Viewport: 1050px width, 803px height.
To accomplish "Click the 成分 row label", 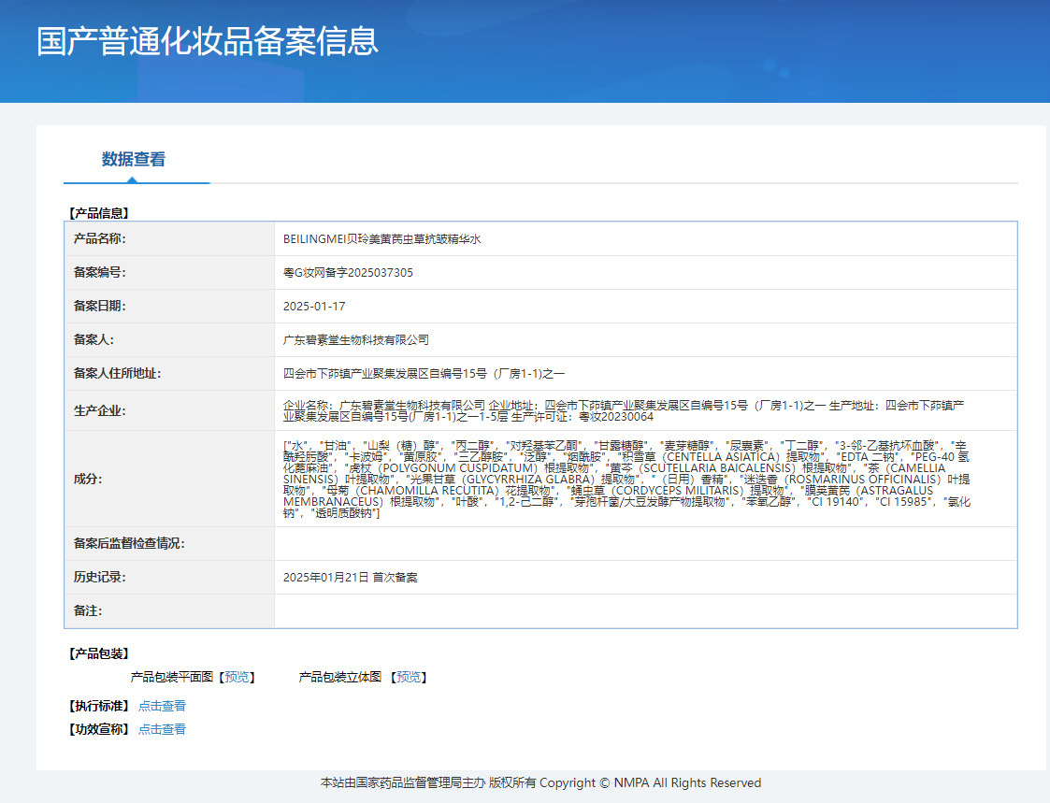I will point(88,479).
